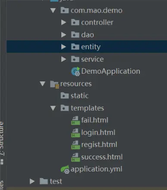Click the static folder icon
The width and height of the screenshot is (167, 190).
(65, 96)
